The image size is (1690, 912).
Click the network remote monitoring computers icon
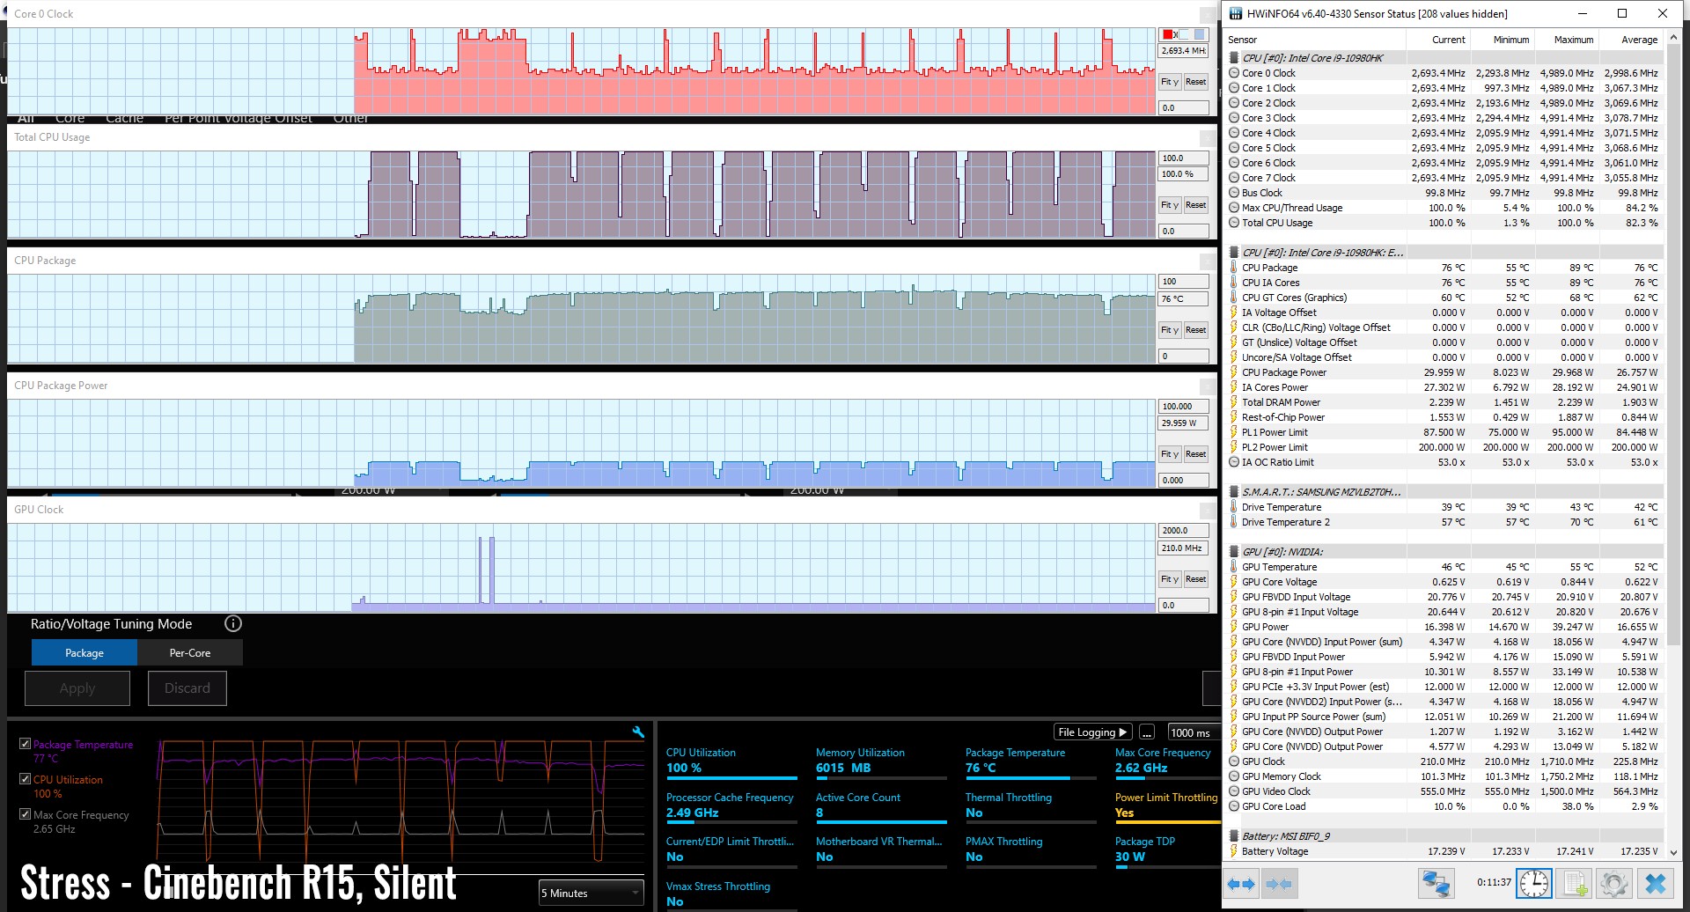point(1436,884)
